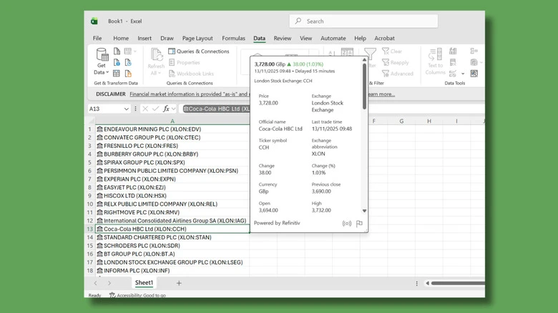Click the Clear filter icon
Screen dimensions: 558x313
point(386,51)
